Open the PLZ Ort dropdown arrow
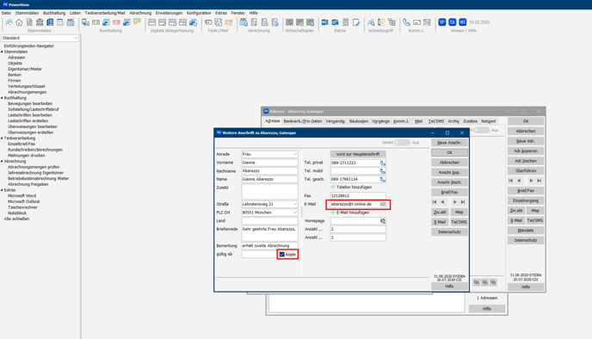 click(294, 213)
